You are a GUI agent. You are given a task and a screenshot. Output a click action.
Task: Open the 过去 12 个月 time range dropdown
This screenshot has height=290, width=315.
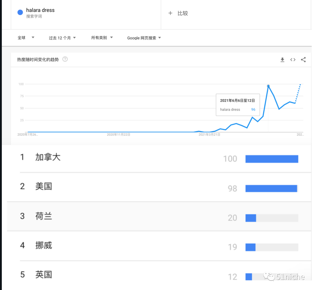pos(62,38)
